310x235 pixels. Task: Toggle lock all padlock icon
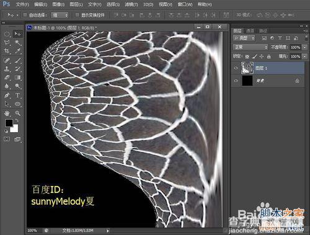coord(269,56)
